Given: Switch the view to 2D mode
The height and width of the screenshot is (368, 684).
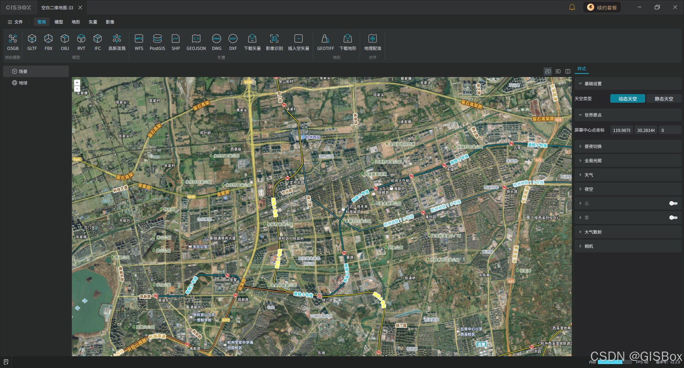Looking at the screenshot, I should click(548, 71).
